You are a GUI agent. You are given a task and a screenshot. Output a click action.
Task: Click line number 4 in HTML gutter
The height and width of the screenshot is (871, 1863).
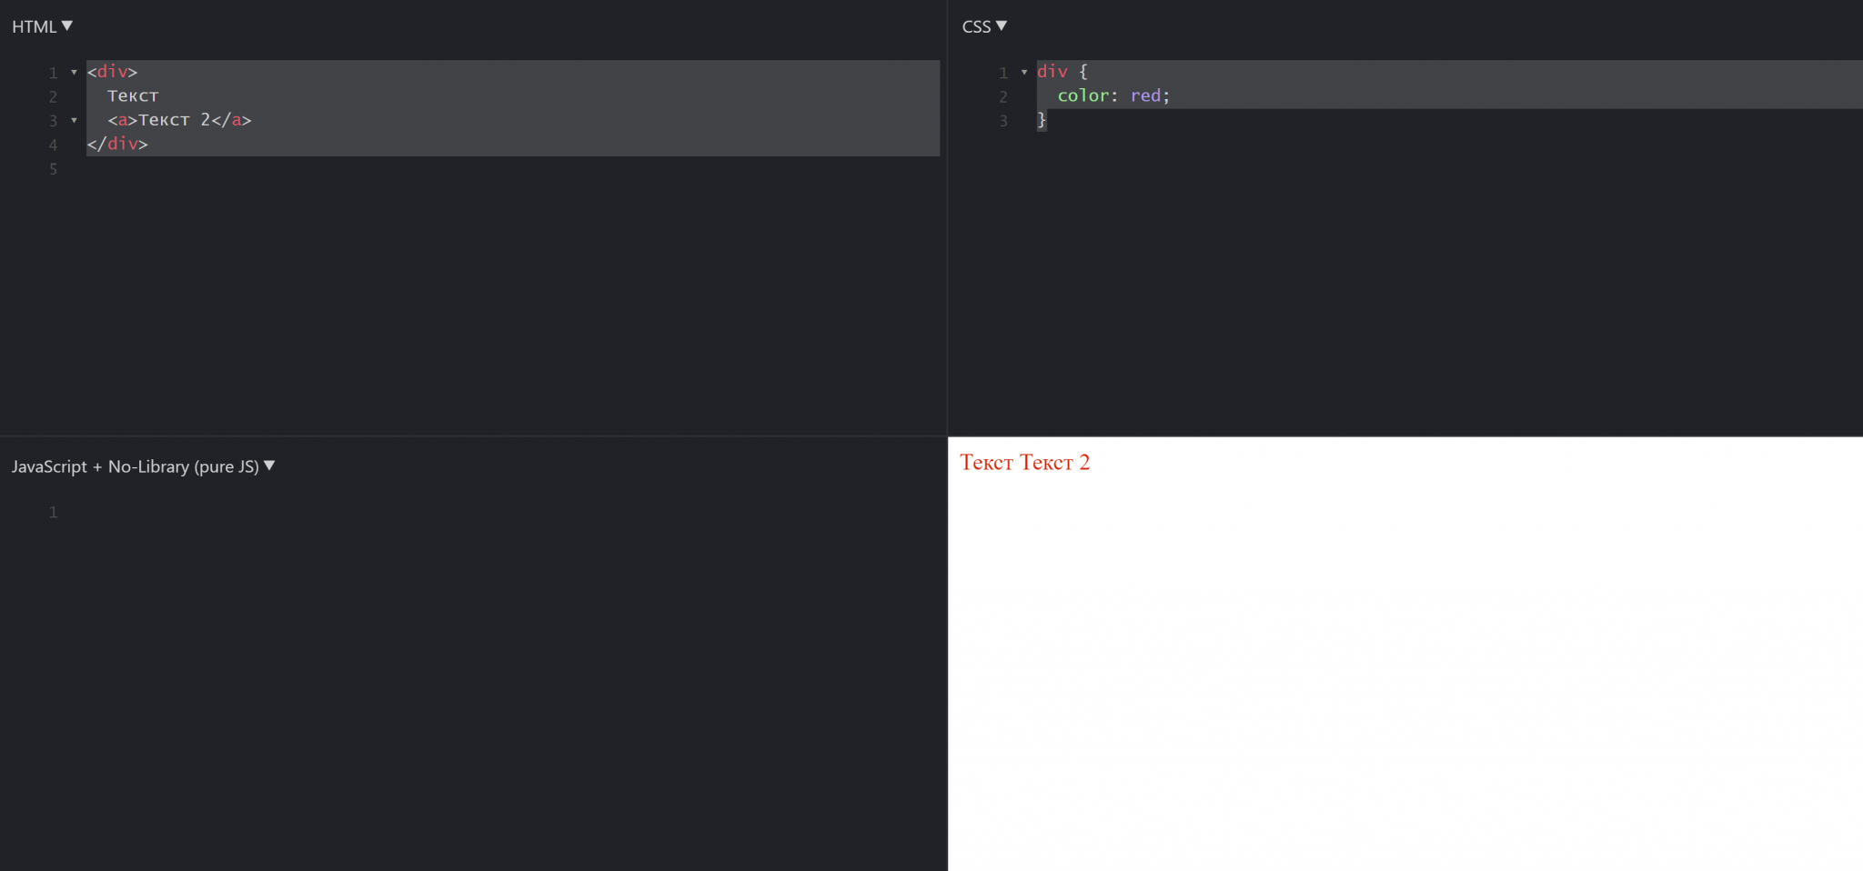(53, 145)
